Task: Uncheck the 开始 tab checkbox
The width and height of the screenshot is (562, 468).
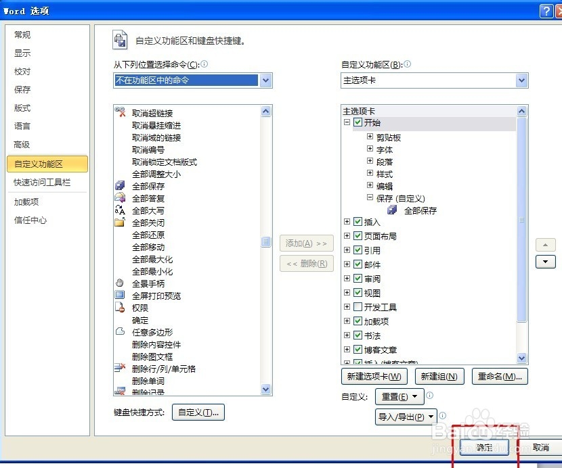Action: [x=358, y=122]
